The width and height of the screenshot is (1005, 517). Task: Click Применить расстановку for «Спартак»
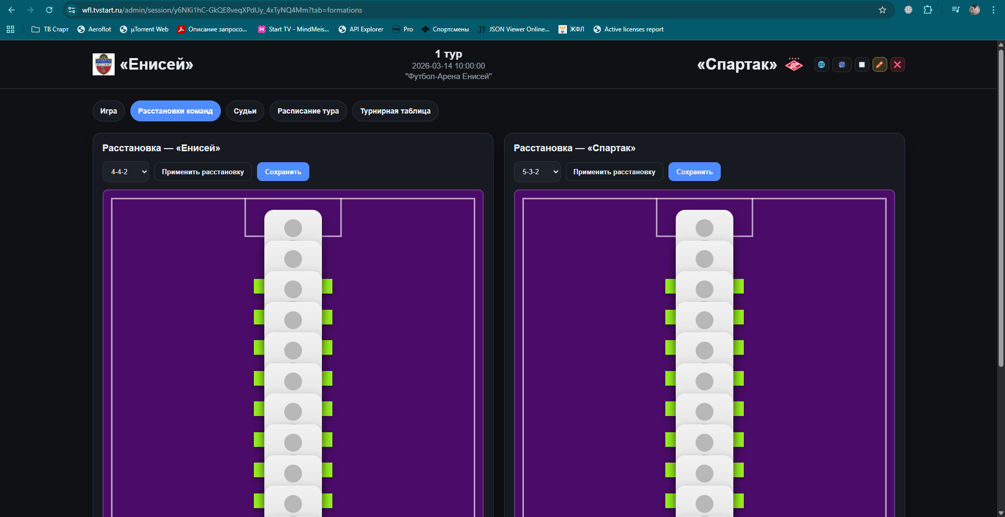point(615,172)
